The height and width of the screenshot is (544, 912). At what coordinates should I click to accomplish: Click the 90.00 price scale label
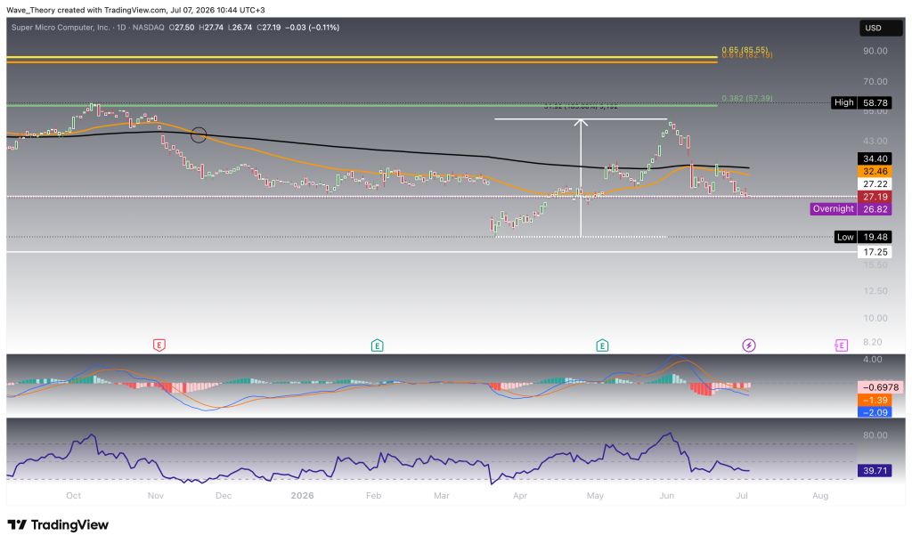click(875, 51)
